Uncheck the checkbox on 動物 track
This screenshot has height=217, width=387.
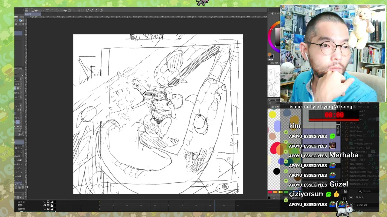[48, 205]
